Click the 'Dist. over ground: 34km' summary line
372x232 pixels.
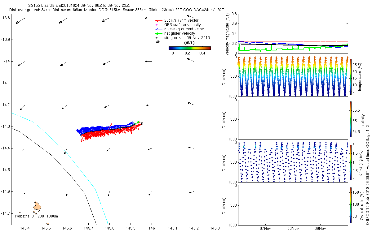[x=117, y=10]
